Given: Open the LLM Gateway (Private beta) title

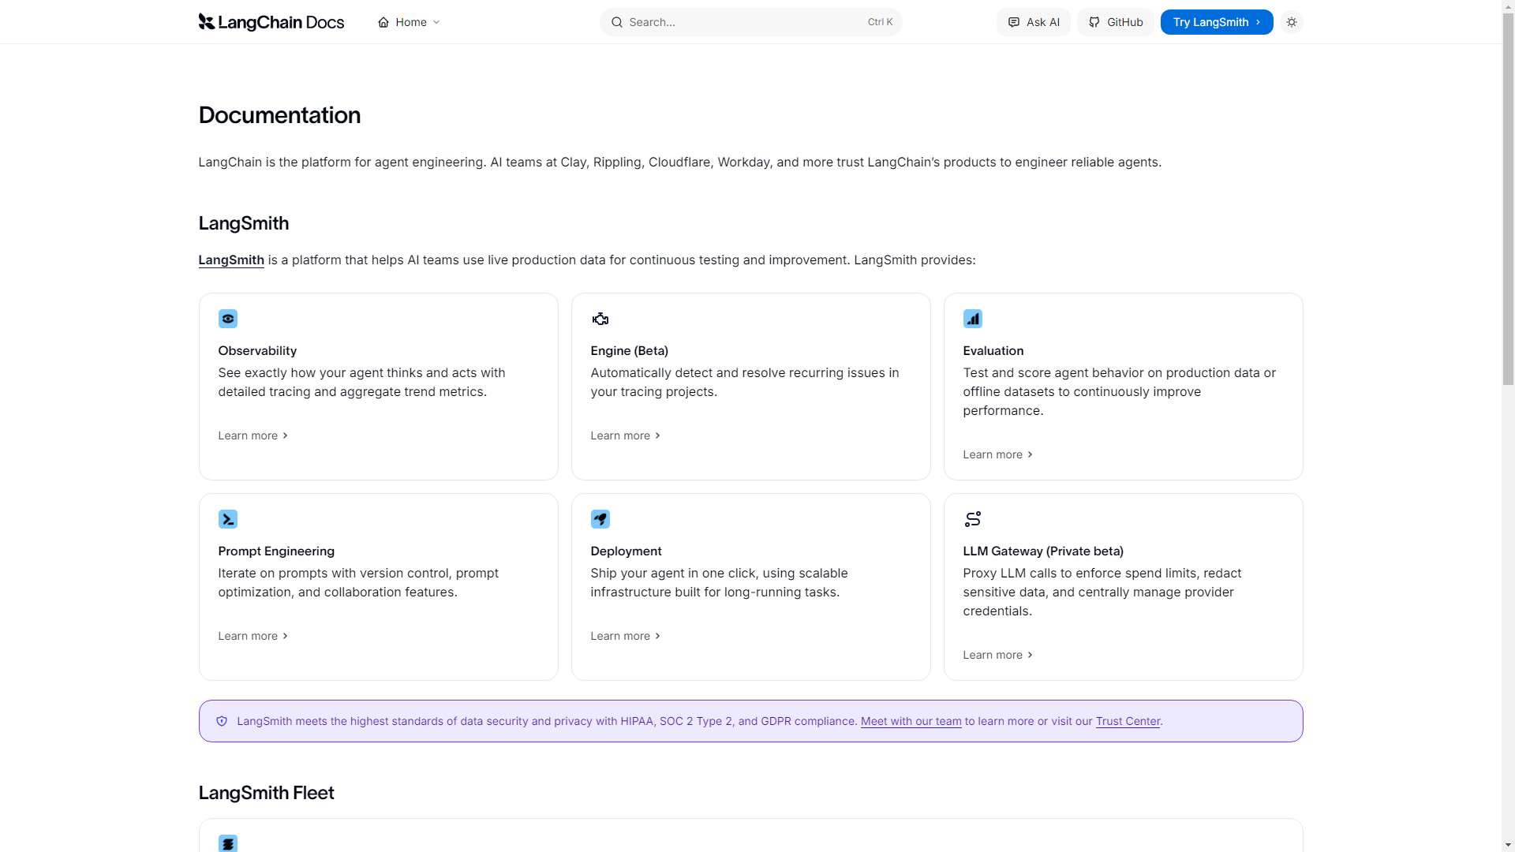Looking at the screenshot, I should (x=1043, y=551).
